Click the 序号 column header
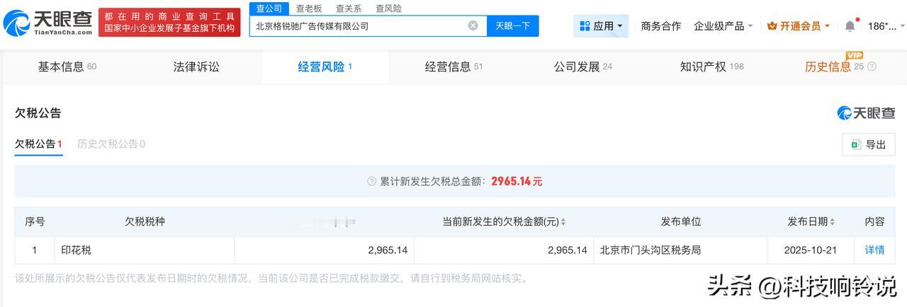This screenshot has width=907, height=307. pos(35,221)
